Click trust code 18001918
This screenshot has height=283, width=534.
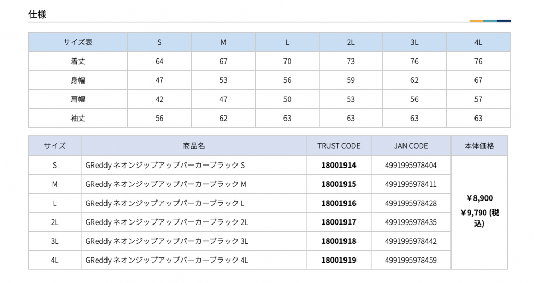[339, 241]
